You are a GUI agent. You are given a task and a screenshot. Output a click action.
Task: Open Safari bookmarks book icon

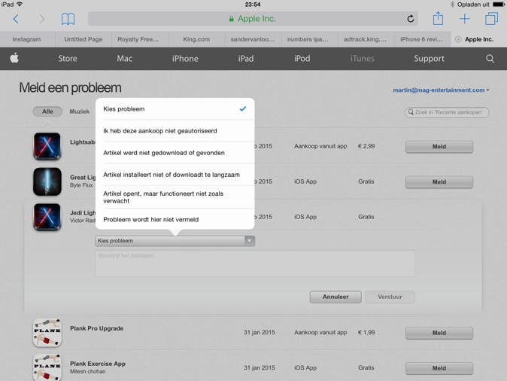pyautogui.click(x=68, y=19)
